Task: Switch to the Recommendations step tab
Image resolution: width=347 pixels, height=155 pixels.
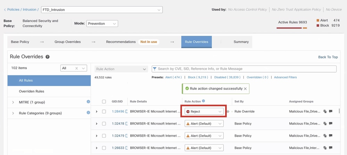Action: [x=133, y=42]
